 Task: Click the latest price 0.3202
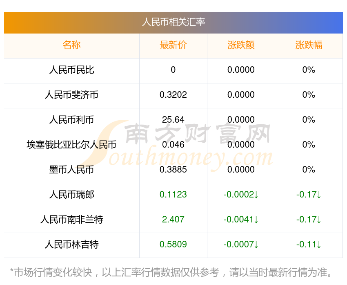[173, 95]
